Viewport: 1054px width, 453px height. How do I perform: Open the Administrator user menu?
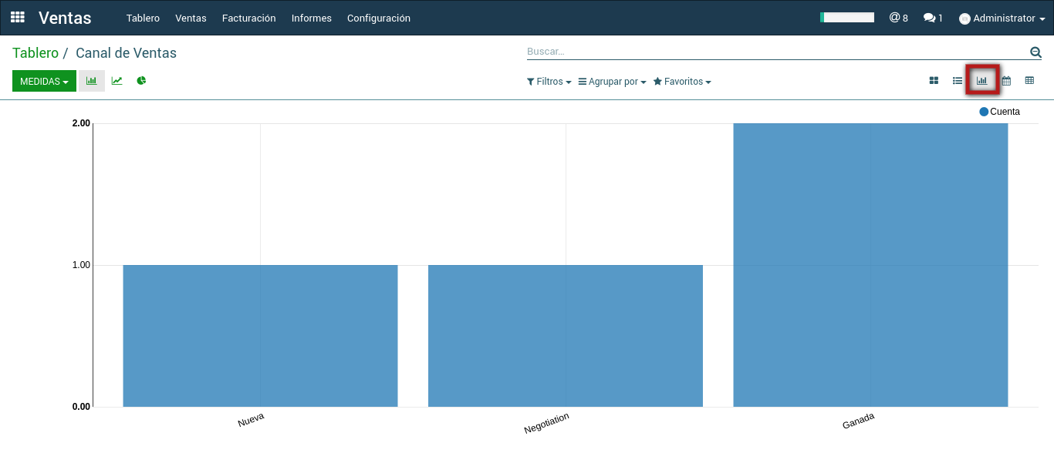pos(1002,18)
